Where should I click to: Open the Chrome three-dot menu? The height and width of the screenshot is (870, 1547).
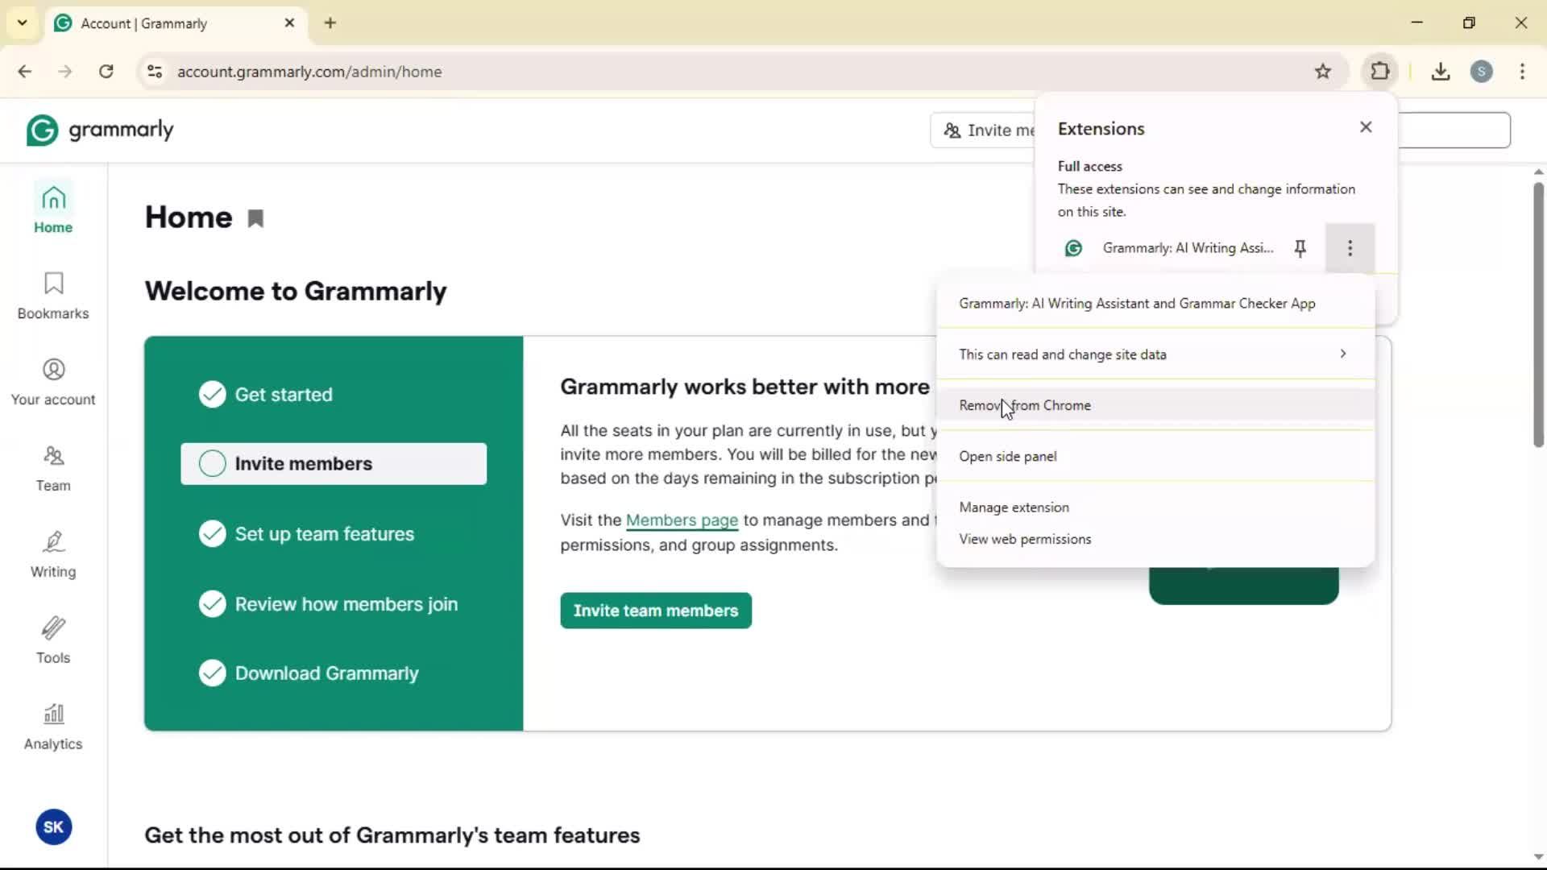pyautogui.click(x=1523, y=72)
